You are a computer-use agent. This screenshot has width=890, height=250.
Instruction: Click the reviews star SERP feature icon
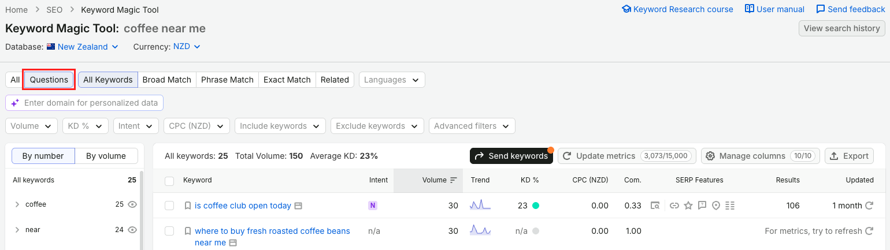[688, 206]
